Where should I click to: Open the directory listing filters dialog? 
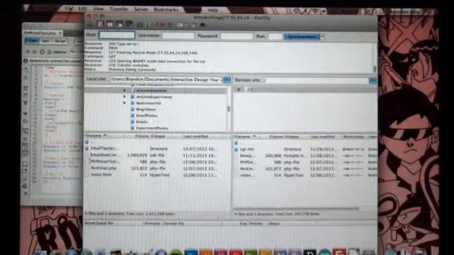[x=180, y=25]
